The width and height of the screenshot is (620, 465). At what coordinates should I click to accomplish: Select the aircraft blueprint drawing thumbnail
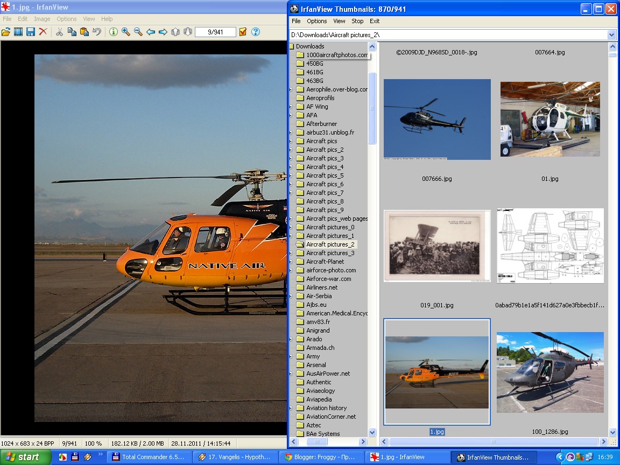point(550,245)
